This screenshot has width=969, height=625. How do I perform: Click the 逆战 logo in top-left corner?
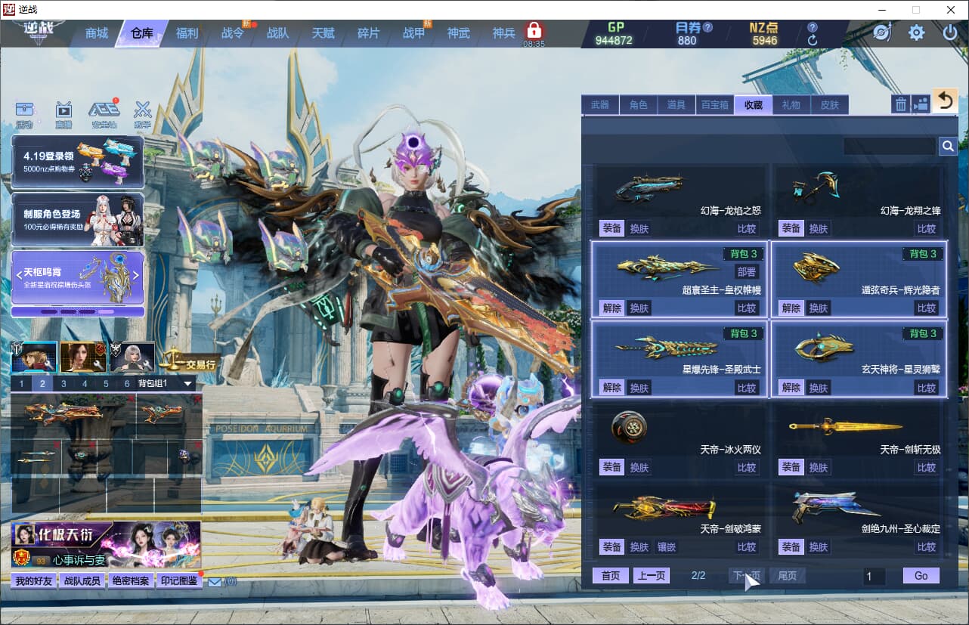pos(39,33)
